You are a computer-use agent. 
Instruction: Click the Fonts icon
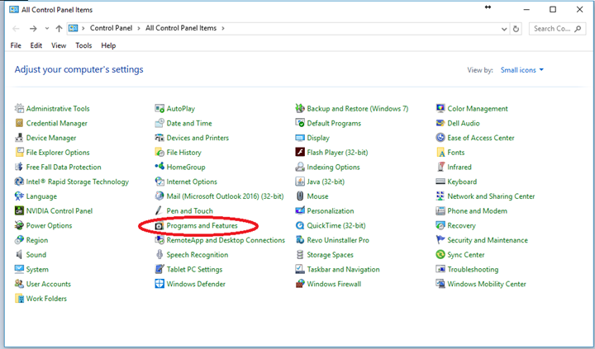[x=440, y=153]
